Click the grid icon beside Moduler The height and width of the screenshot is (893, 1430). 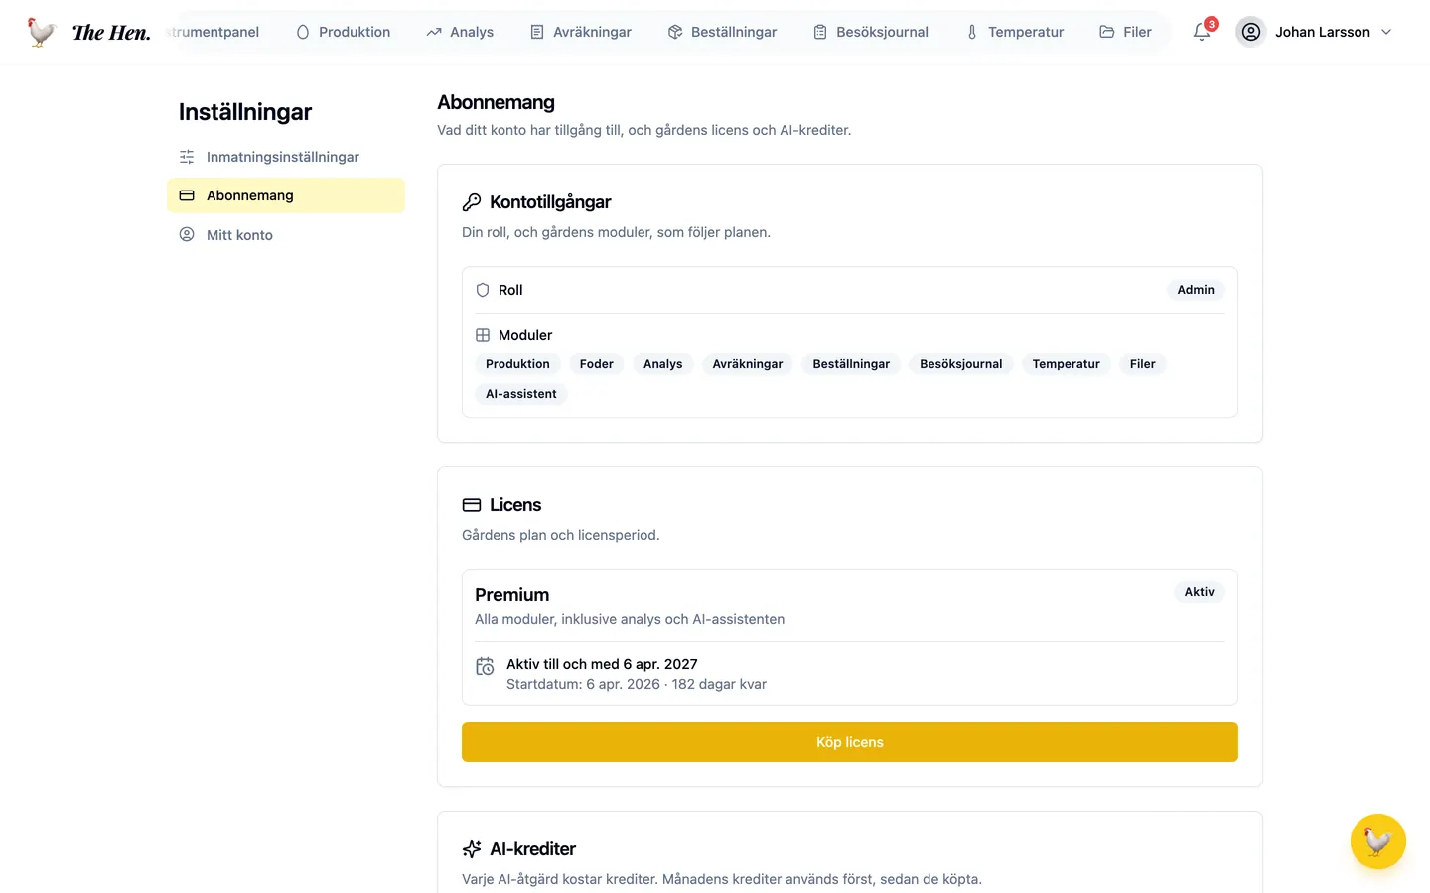pyautogui.click(x=483, y=335)
